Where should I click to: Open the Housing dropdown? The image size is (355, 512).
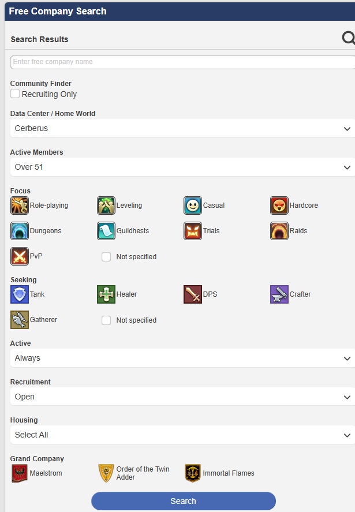(182, 435)
